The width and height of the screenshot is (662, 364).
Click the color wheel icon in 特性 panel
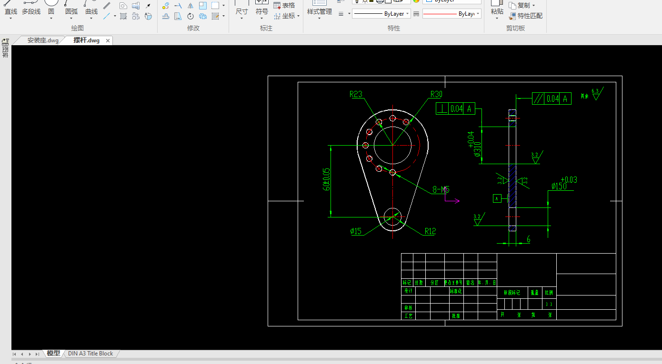coord(416,1)
